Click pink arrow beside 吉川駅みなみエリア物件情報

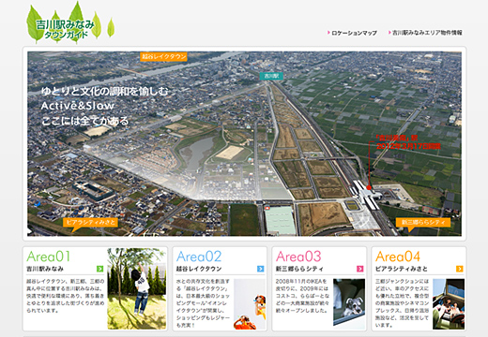click(x=389, y=33)
